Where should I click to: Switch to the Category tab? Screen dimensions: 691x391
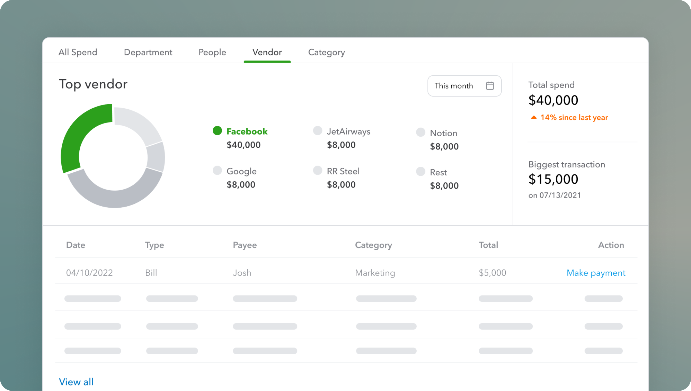pos(326,52)
